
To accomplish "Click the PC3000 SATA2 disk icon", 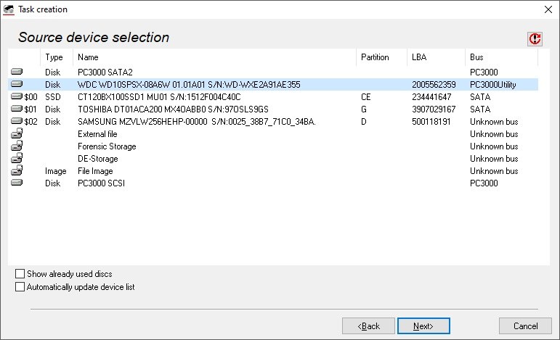I will coord(17,72).
